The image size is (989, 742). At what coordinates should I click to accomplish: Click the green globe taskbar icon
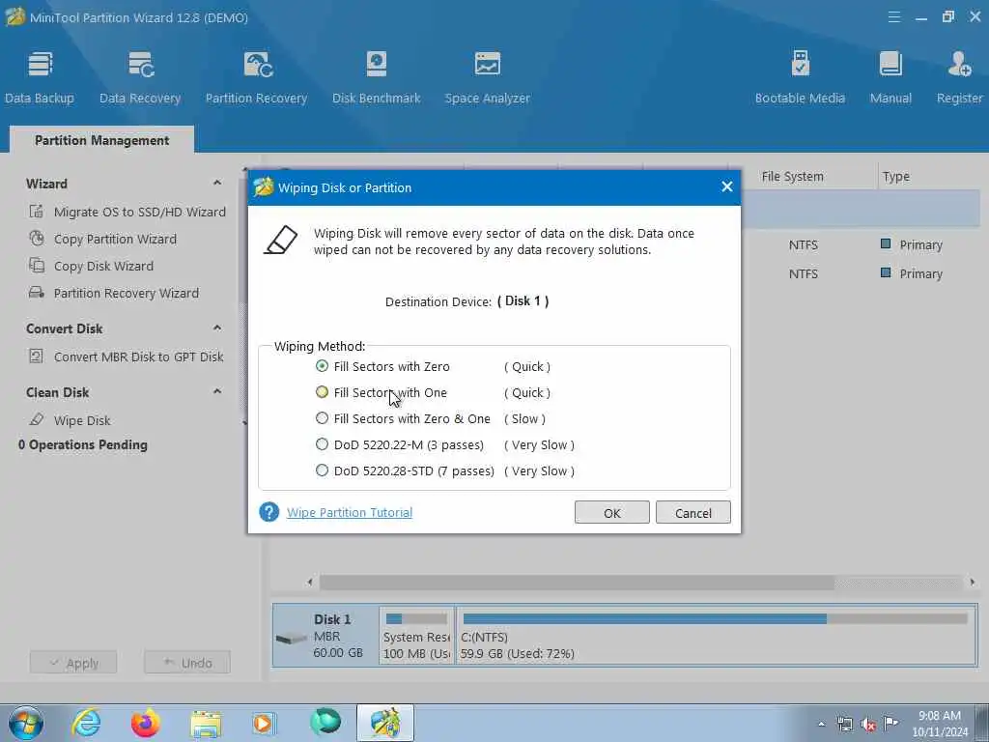(325, 723)
